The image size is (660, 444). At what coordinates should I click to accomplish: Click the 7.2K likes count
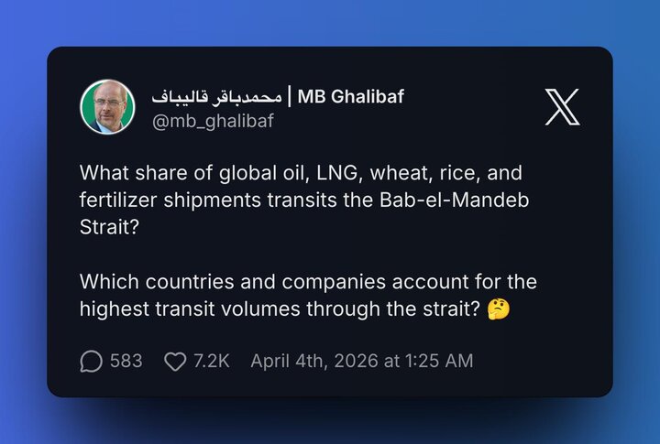tap(211, 361)
